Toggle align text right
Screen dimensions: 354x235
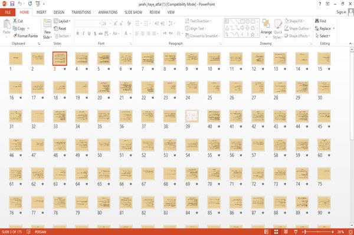(x=148, y=34)
